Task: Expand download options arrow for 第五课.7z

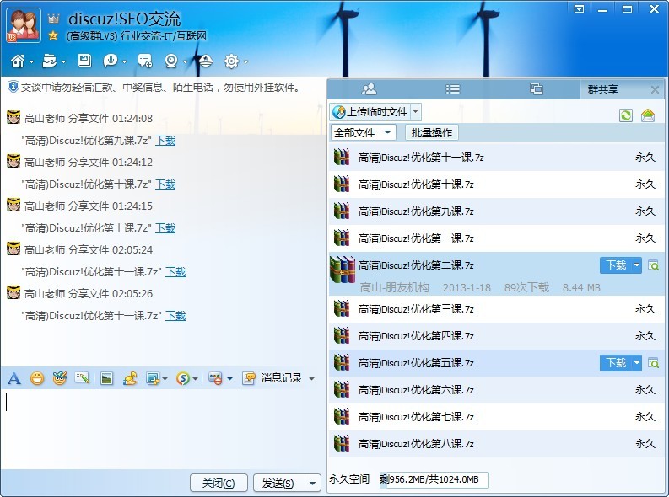Action: coord(637,363)
